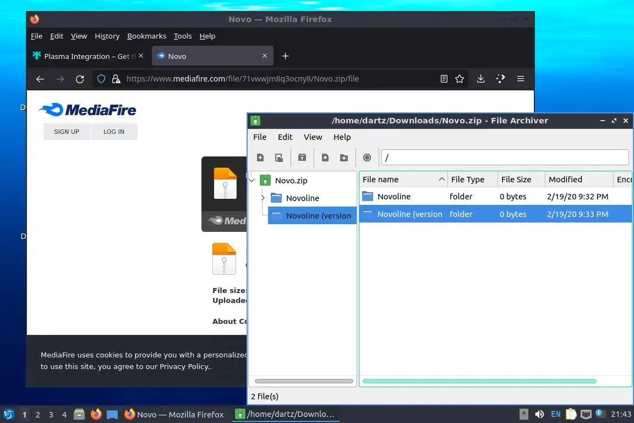634x423 pixels.
Task: Click SIGN UP on MediaFire page
Action: (67, 132)
